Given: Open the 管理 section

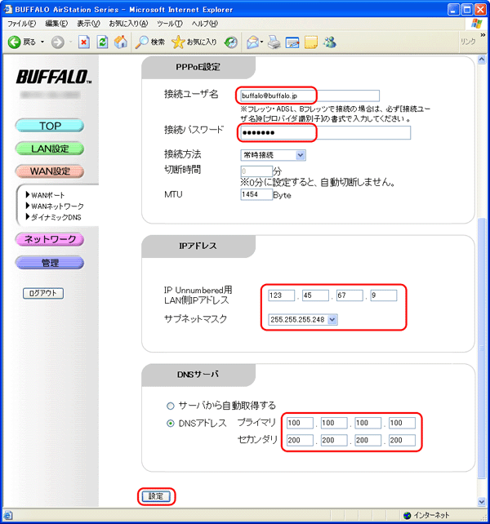Looking at the screenshot, I should coord(50,262).
